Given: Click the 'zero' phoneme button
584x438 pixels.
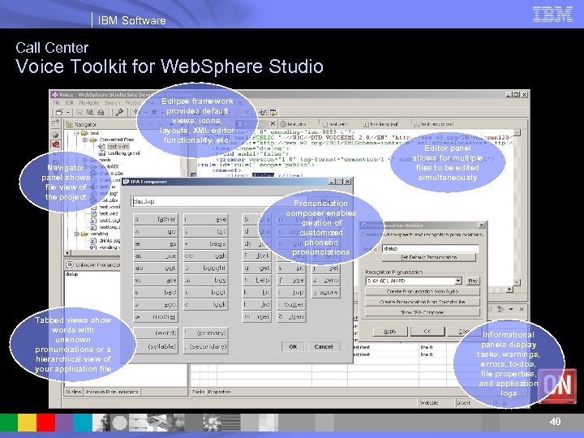Looking at the screenshot, I should pos(325,280).
